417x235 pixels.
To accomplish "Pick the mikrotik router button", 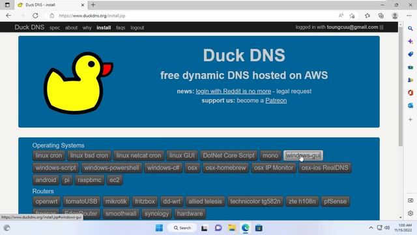I will click(116, 202).
